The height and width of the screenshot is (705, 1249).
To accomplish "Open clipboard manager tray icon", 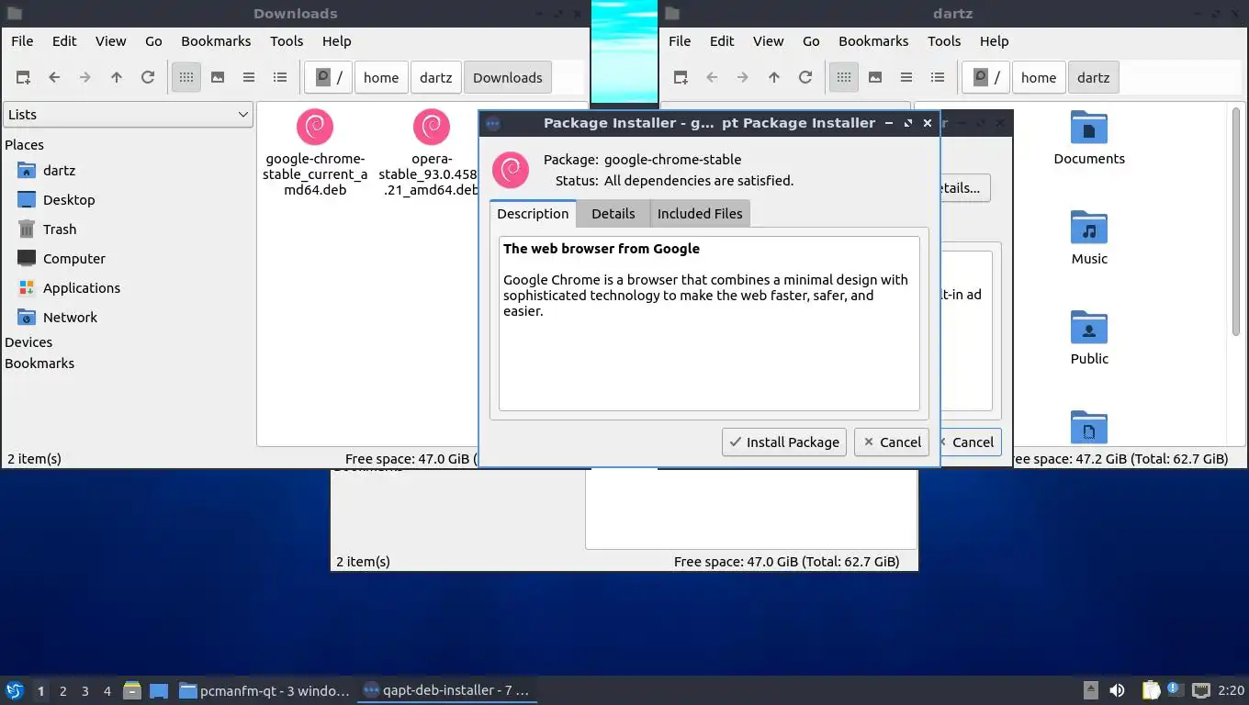I will coord(1150,690).
